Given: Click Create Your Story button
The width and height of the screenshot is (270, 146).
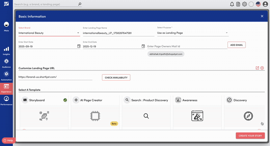Looking at the screenshot, I should pos(250,136).
